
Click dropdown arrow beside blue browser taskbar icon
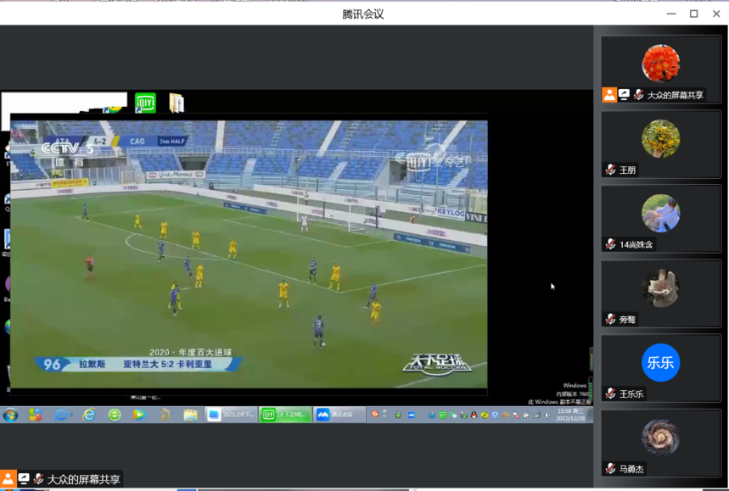[71, 415]
